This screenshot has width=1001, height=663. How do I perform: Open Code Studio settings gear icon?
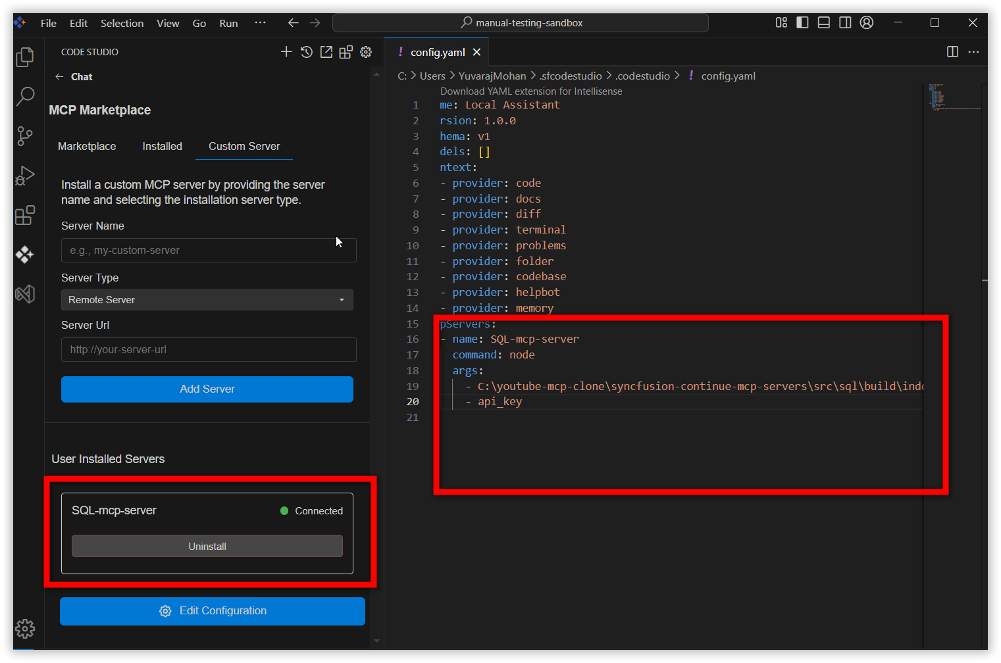366,52
